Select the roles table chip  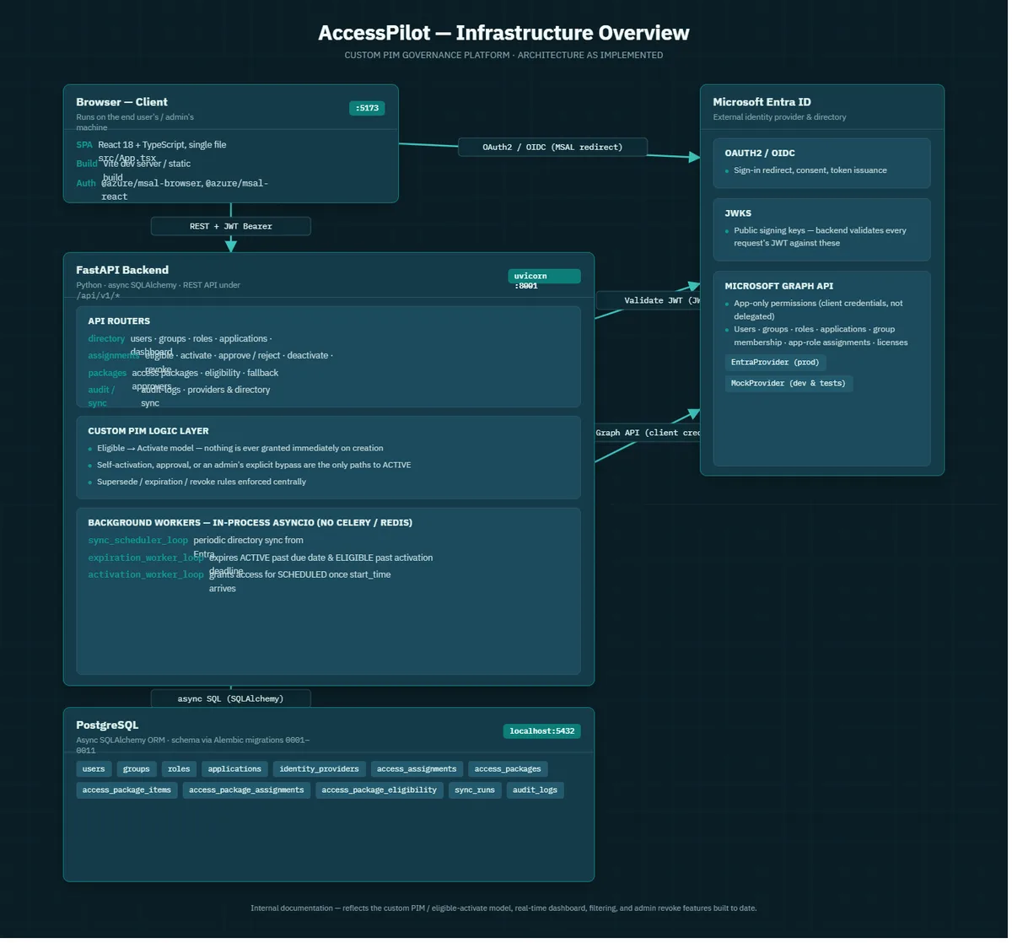point(179,769)
